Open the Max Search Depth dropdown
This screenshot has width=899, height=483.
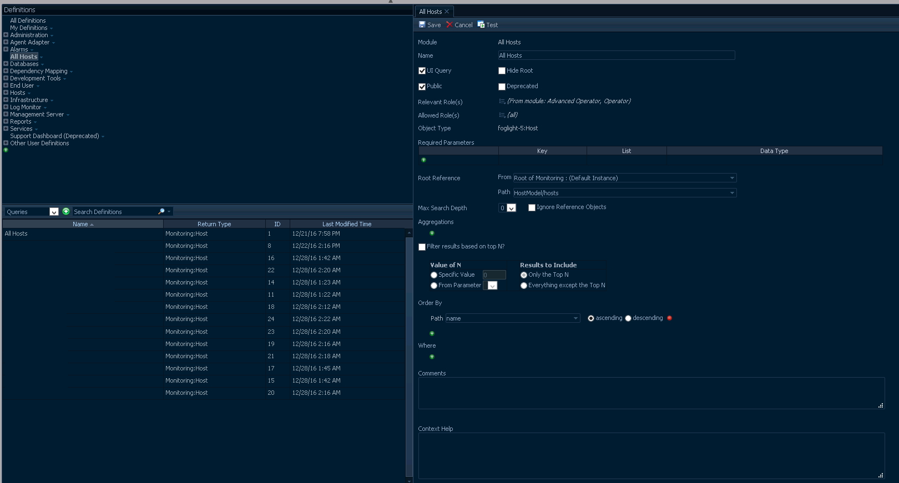tap(512, 208)
